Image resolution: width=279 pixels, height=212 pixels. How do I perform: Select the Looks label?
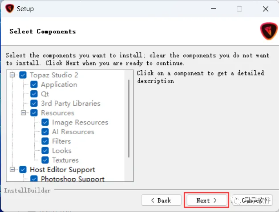[x=62, y=151]
